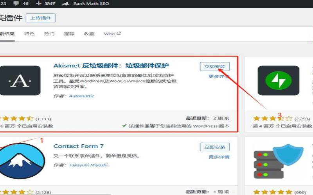This screenshot has width=313, height=195.
Task: Click the server shield plugin icon
Action: click(279, 161)
